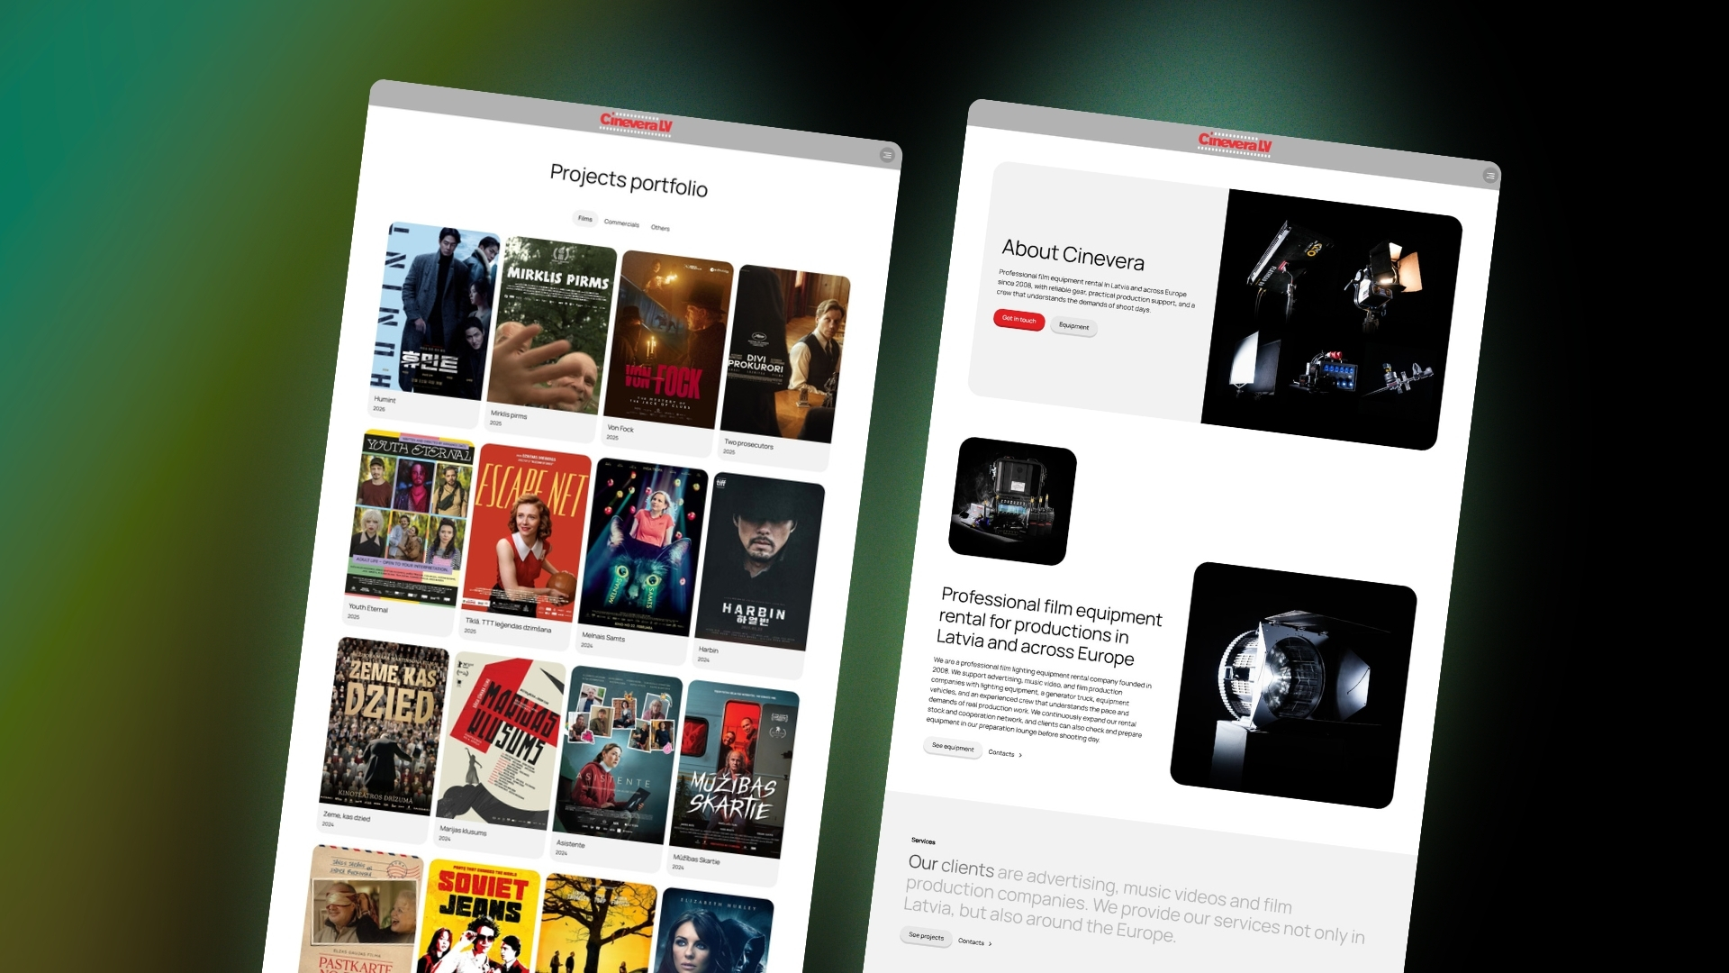Click the film lights image beside About Cinevera
Screen dimensions: 1729x973
1332,320
